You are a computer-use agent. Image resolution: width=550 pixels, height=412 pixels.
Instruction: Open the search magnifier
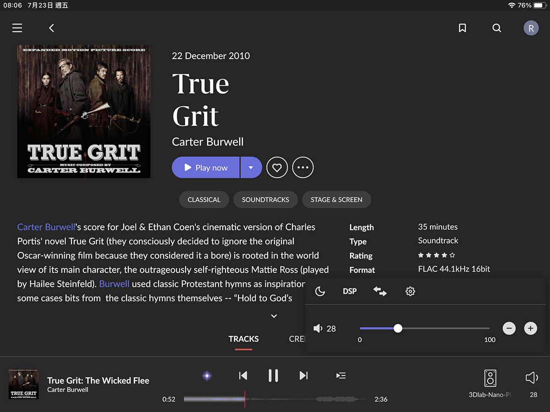coord(497,28)
